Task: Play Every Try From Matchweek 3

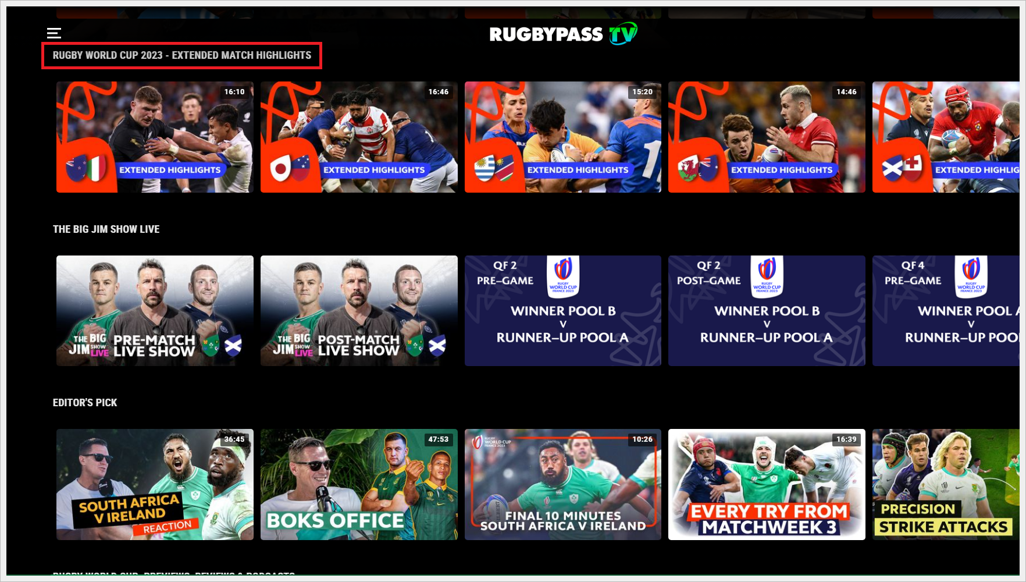Action: pyautogui.click(x=767, y=485)
